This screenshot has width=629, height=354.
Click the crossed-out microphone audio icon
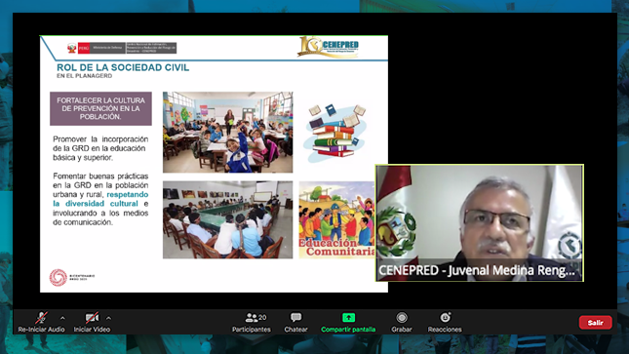coord(41,318)
